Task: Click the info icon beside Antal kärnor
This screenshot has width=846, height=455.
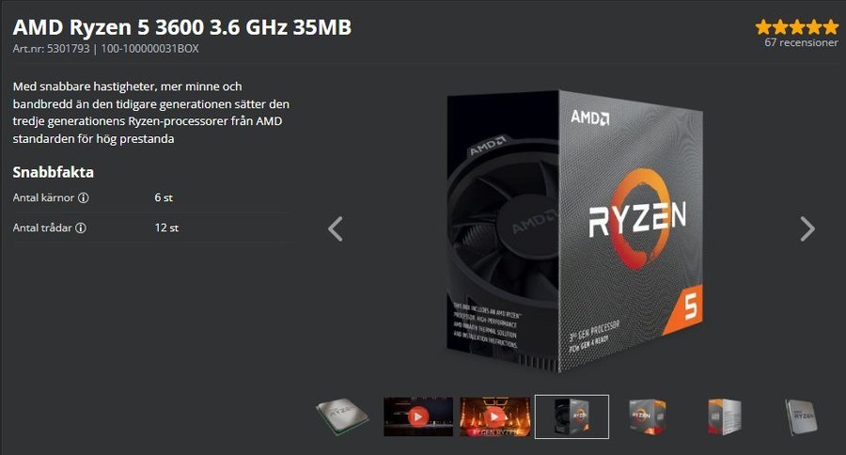Action: 83,197
